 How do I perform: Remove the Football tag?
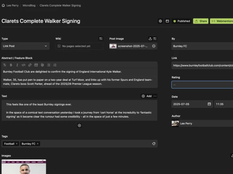17,144
